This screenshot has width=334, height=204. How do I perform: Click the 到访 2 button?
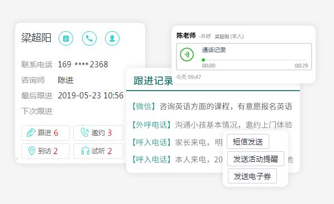(45, 151)
